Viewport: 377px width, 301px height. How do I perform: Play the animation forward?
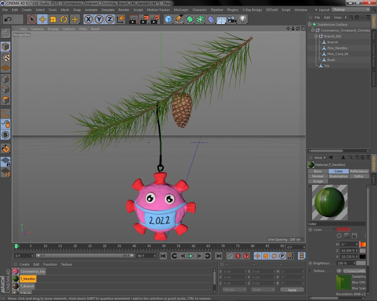(191, 256)
